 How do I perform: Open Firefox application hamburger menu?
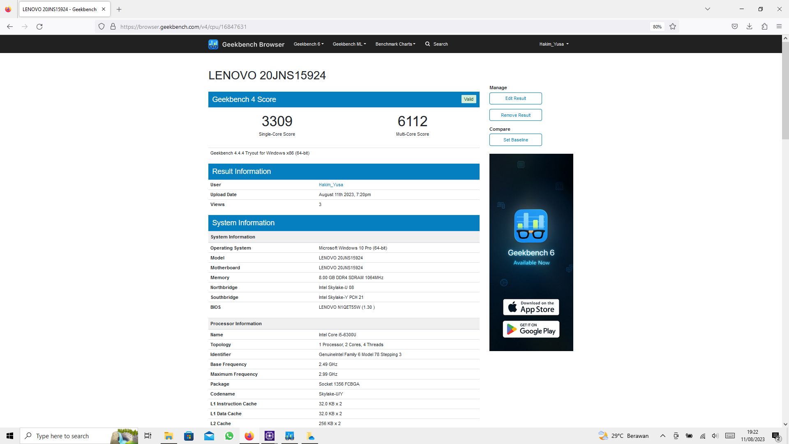[779, 27]
